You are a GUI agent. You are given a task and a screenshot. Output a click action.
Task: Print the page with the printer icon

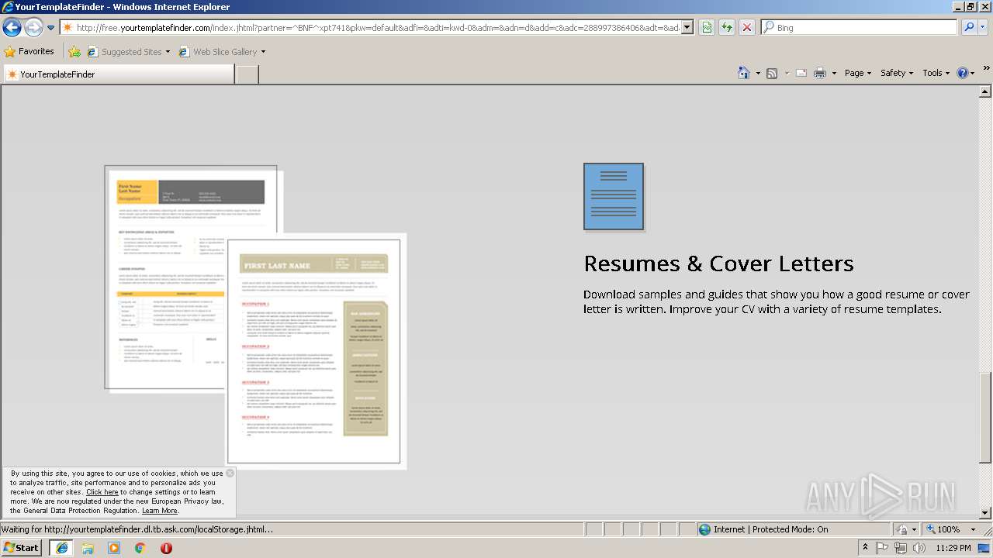820,73
